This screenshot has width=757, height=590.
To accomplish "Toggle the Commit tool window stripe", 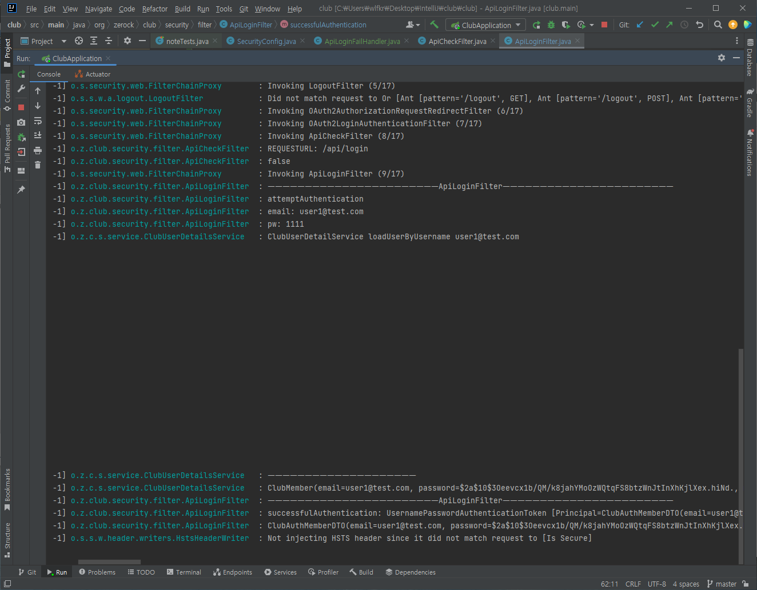I will click(x=7, y=95).
